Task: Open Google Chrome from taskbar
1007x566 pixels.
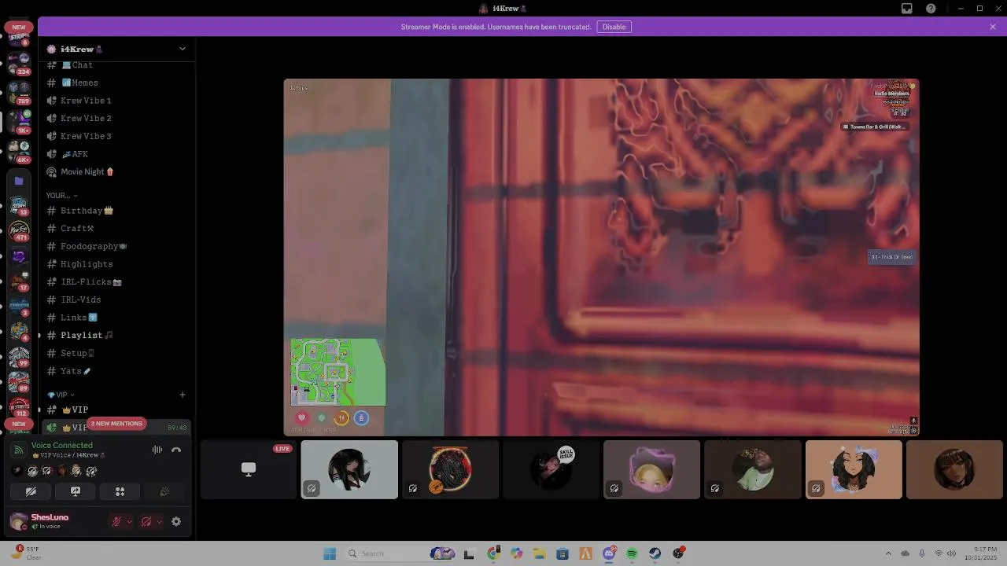Action: coord(493,553)
